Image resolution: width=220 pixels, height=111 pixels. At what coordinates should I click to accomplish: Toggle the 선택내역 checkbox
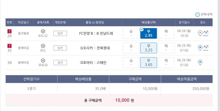[197, 15]
